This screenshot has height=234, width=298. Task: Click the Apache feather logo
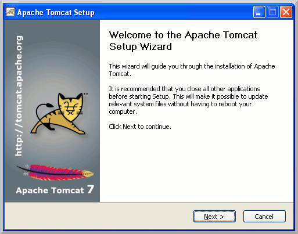55,172
